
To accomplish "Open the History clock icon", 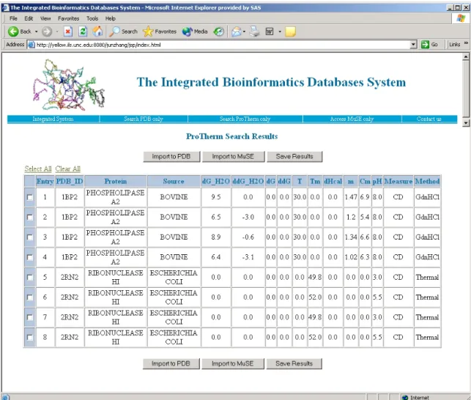I will 219,32.
